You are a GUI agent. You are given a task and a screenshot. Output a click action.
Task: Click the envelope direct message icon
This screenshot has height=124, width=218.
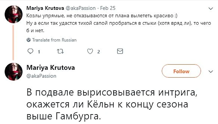(120, 52)
